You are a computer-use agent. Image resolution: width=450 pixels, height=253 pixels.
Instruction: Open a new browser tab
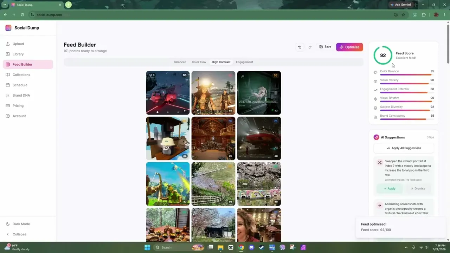(68, 5)
